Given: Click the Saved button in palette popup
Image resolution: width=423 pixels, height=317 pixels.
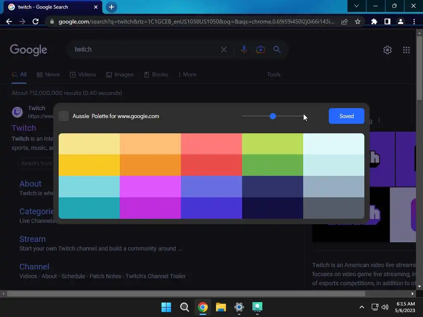Looking at the screenshot, I should pos(347,116).
